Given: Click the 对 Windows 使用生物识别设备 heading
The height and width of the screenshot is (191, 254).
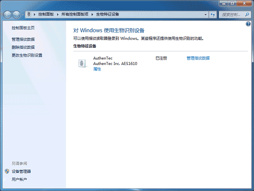Looking at the screenshot, I should click(109, 30).
